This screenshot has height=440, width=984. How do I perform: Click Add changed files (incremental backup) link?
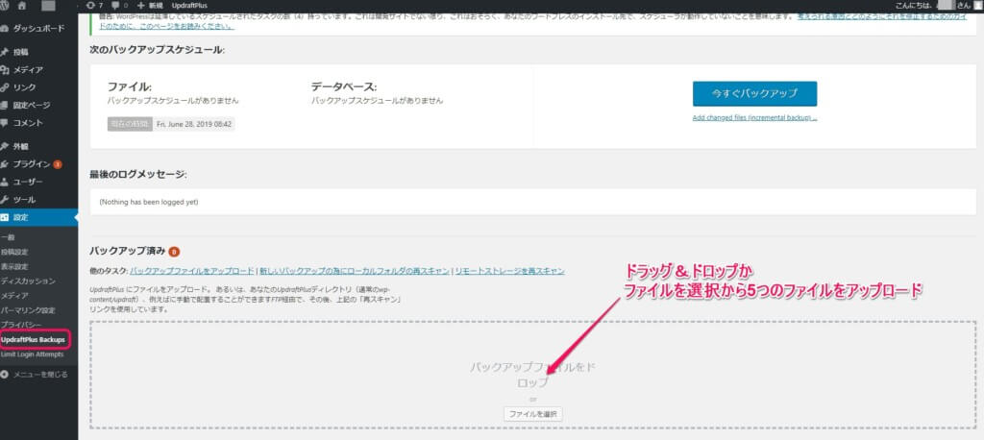(754, 118)
